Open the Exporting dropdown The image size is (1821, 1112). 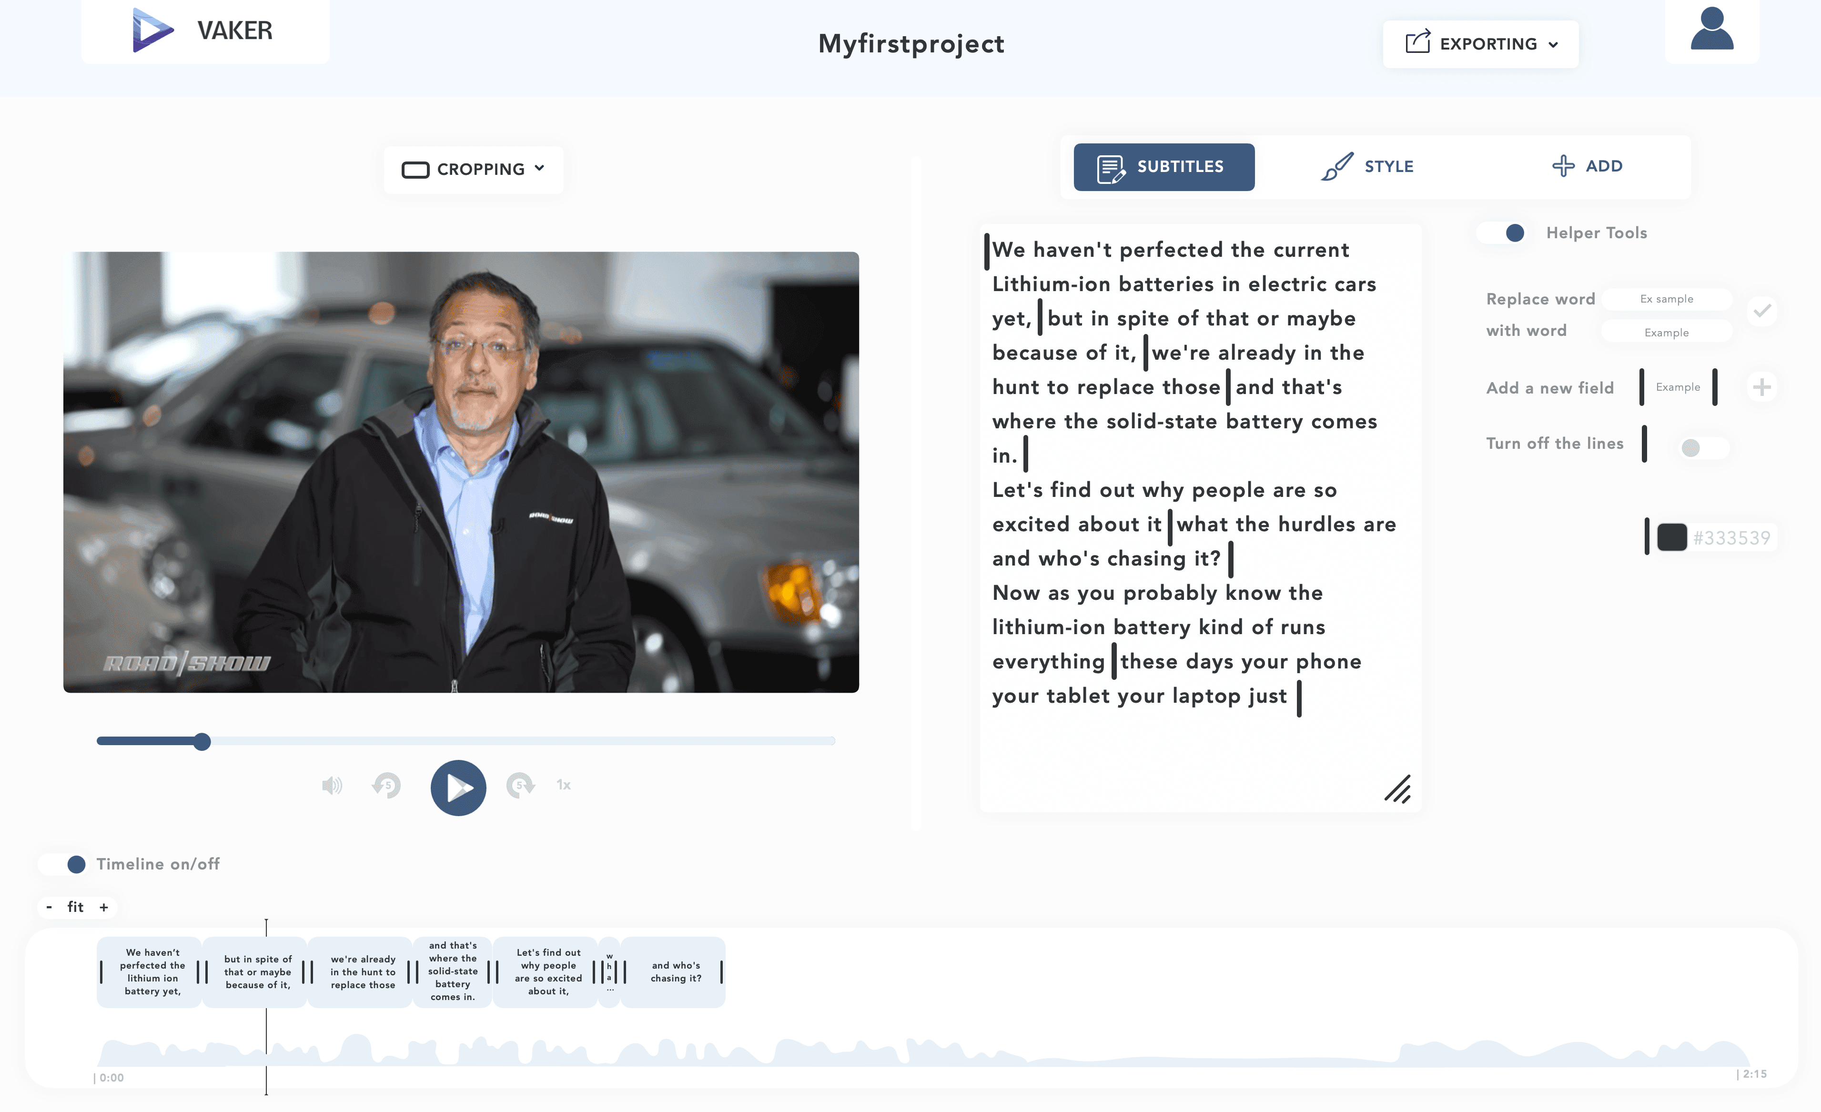1480,44
